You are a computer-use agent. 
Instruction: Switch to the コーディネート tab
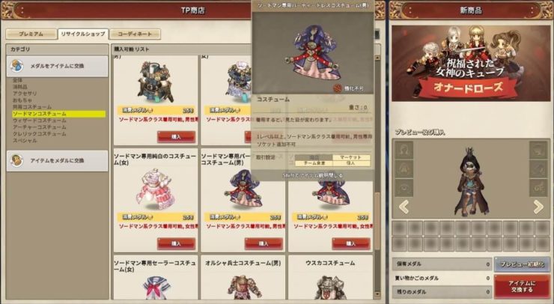(135, 34)
